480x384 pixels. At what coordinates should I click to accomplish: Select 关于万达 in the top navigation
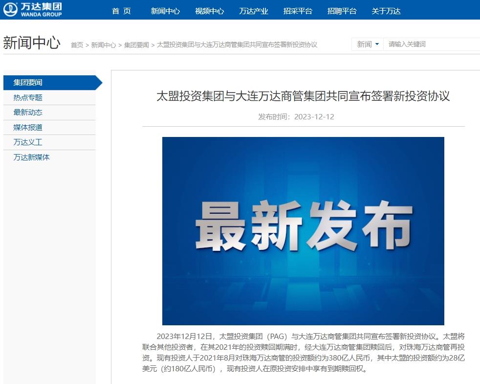click(x=386, y=11)
